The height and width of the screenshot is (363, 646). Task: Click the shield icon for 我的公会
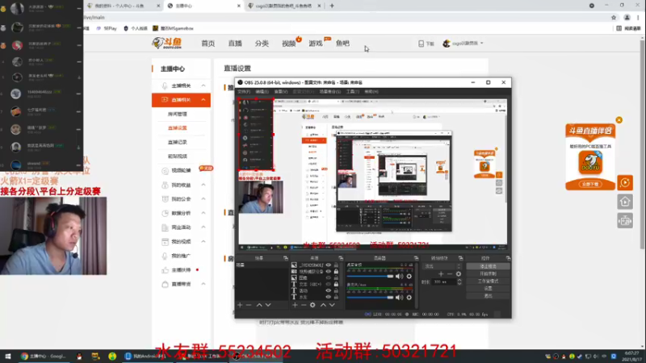click(x=165, y=198)
